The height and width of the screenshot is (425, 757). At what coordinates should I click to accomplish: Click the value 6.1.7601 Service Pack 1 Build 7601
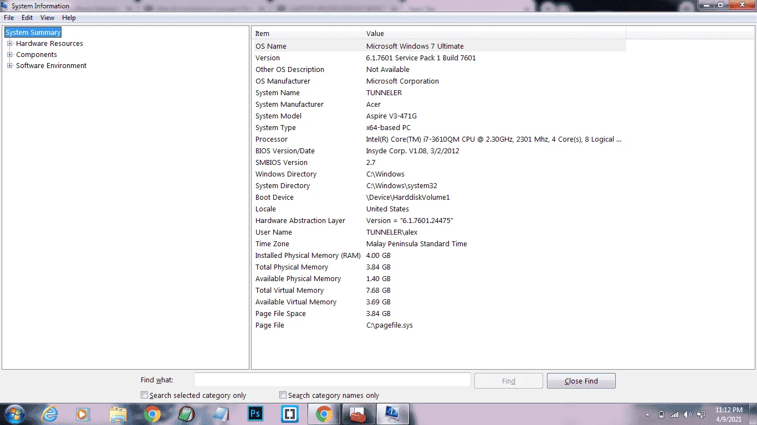[x=421, y=58]
